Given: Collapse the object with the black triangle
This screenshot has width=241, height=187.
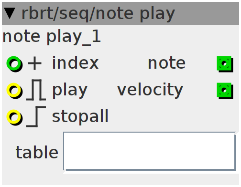Looking at the screenshot, I should (10, 13).
